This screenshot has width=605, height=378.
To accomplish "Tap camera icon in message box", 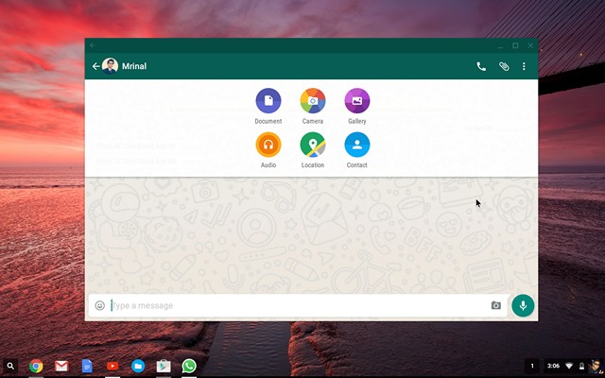I will coord(495,305).
